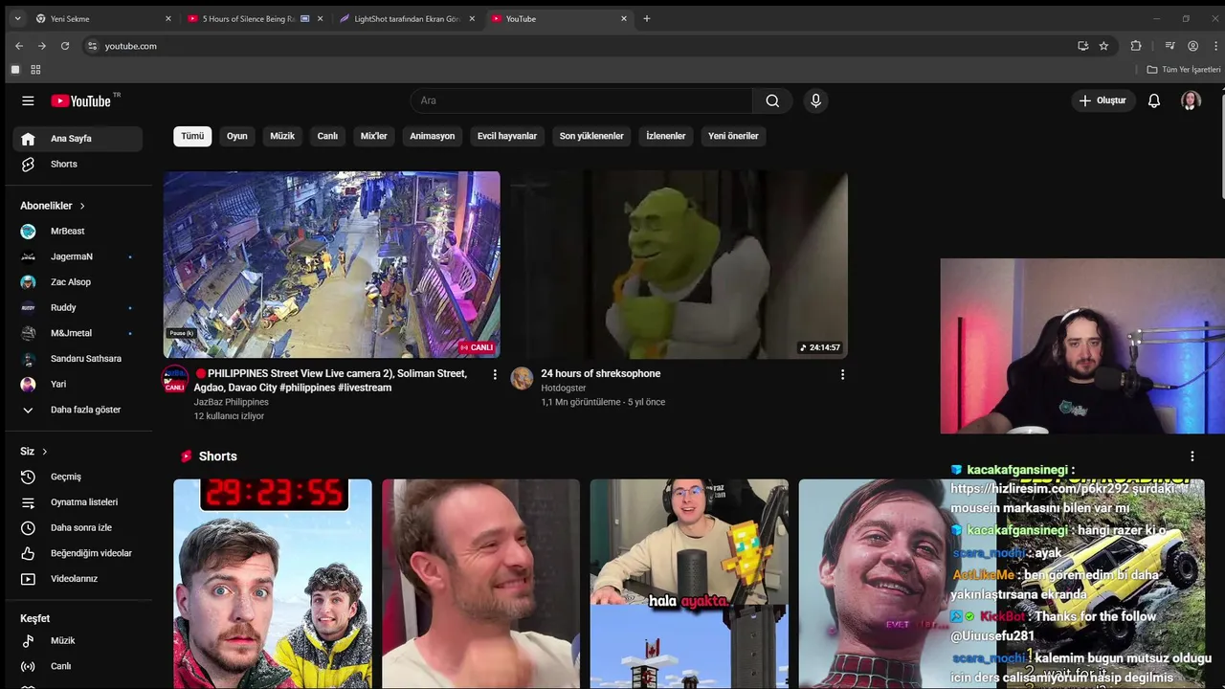Open Beğendiğim videolar

[78, 553]
